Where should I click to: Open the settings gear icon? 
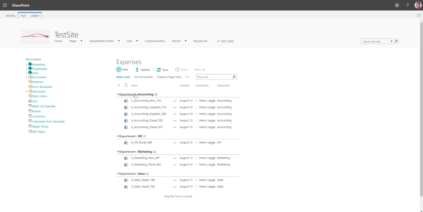[397, 5]
